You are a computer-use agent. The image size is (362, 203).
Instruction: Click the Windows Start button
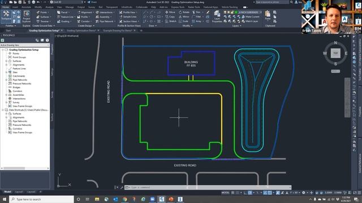[5, 199]
